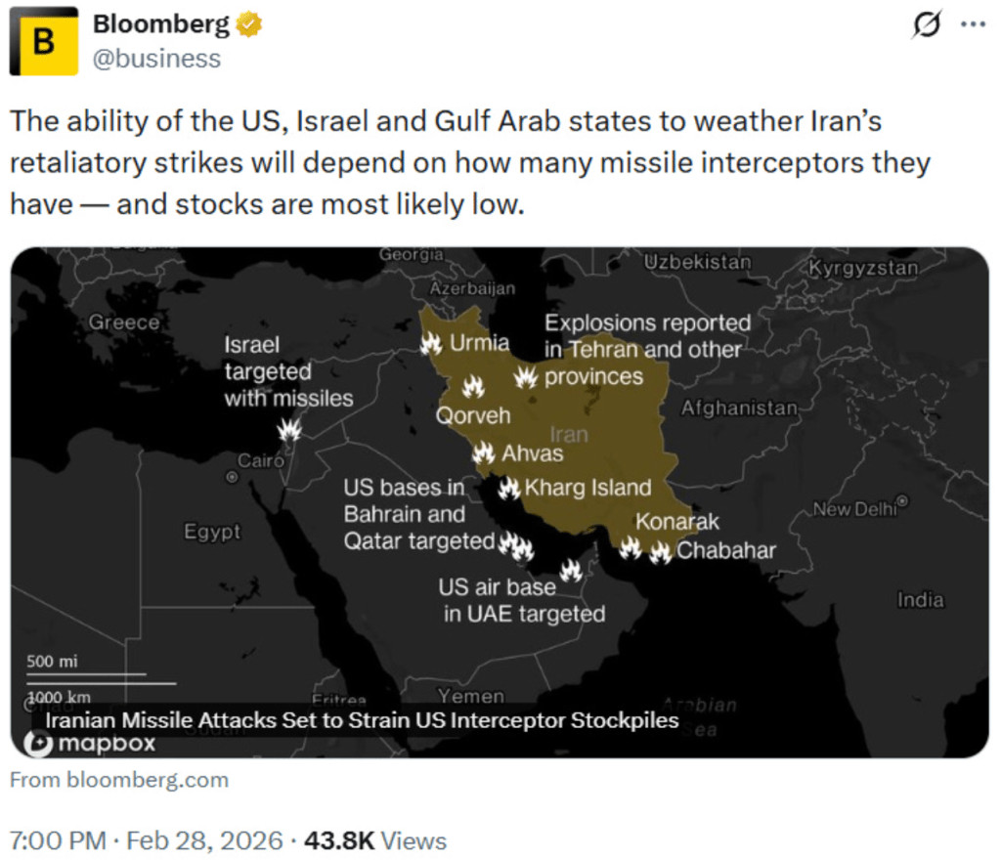Click the Kharg Island explosion marker
This screenshot has height=860, width=1001.
click(x=509, y=488)
